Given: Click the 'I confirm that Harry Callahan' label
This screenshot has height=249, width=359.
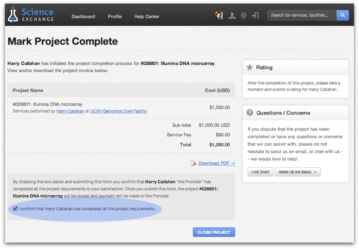Looking at the screenshot, I should pos(87,209).
